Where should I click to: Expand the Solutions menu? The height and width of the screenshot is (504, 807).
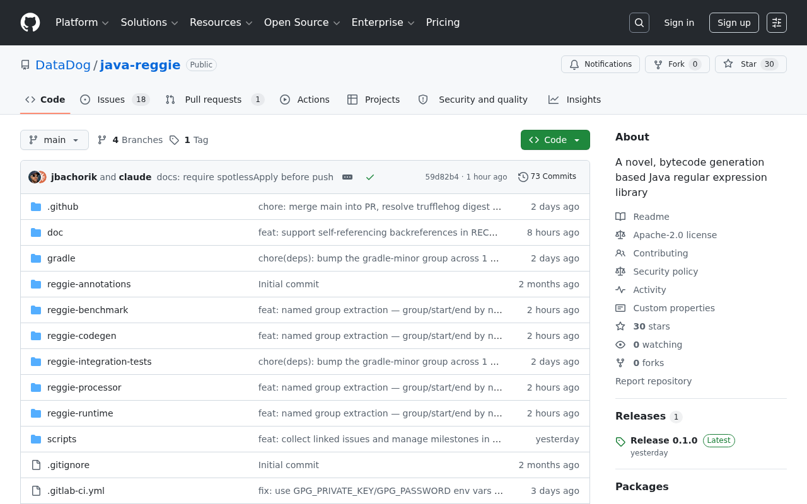click(x=149, y=23)
